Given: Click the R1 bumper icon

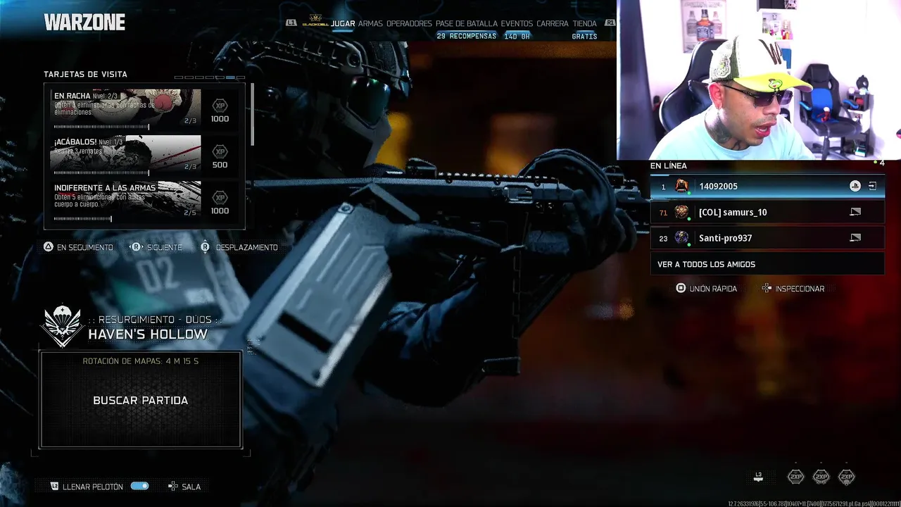Looking at the screenshot, I should (610, 23).
